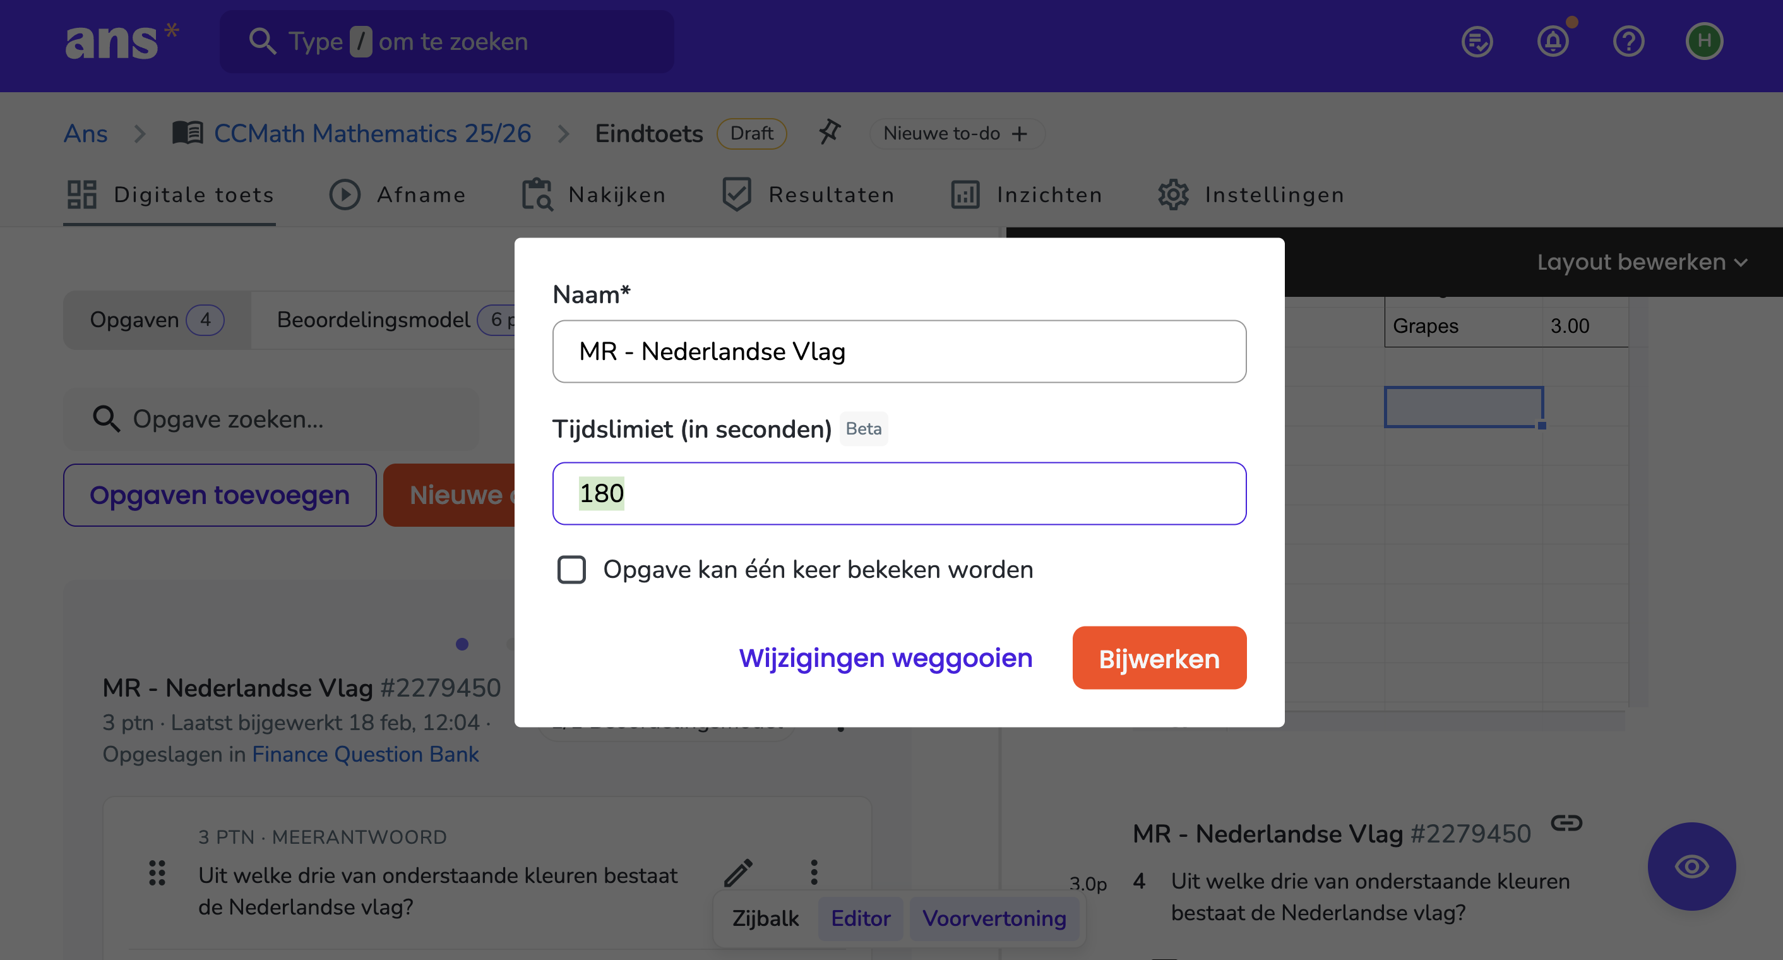Click question text in left panel card
The height and width of the screenshot is (960, 1783).
[438, 892]
